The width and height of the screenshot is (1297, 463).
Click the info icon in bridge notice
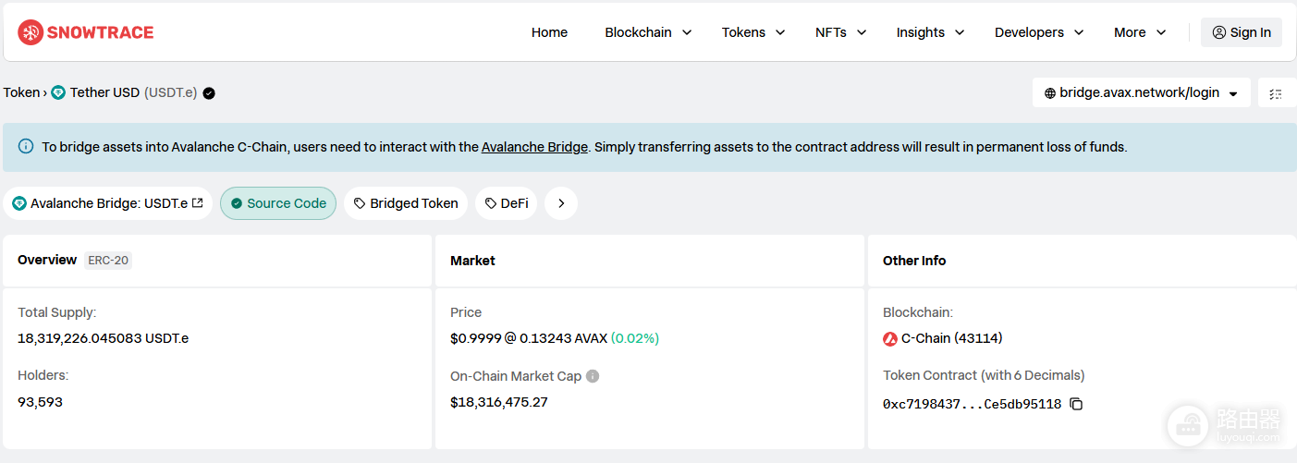pyautogui.click(x=26, y=146)
